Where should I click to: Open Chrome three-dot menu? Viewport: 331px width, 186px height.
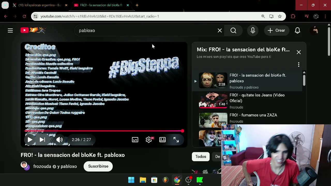(x=325, y=16)
